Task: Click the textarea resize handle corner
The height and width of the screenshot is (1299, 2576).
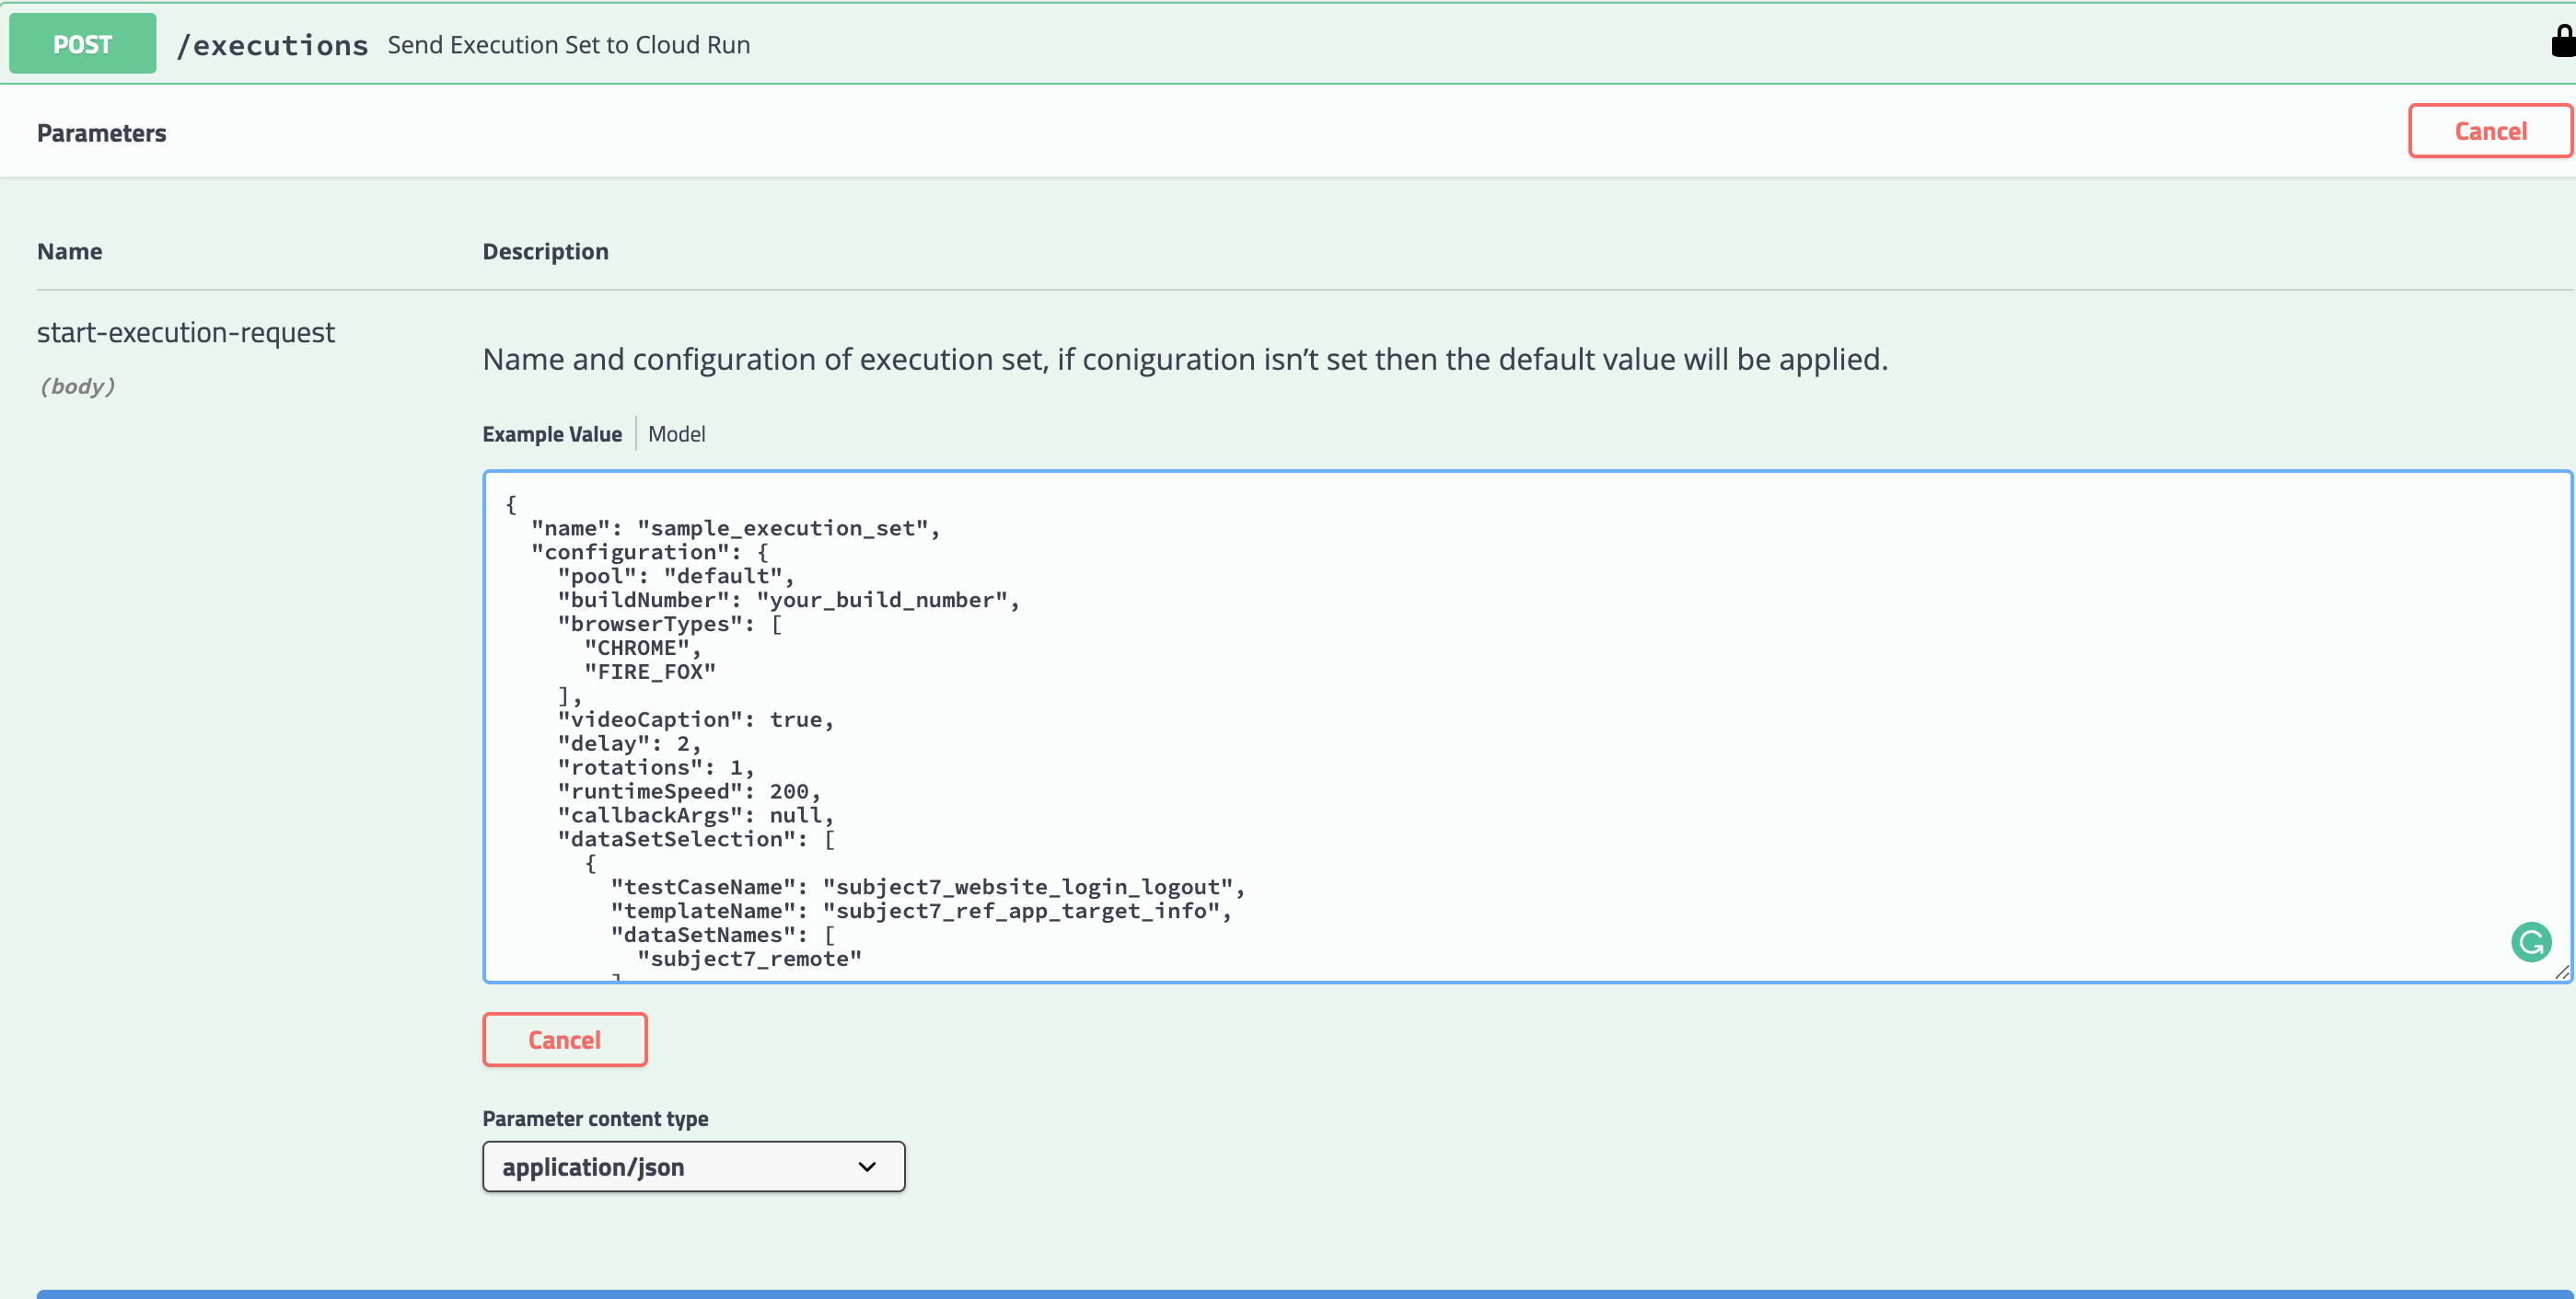Action: tap(2561, 972)
